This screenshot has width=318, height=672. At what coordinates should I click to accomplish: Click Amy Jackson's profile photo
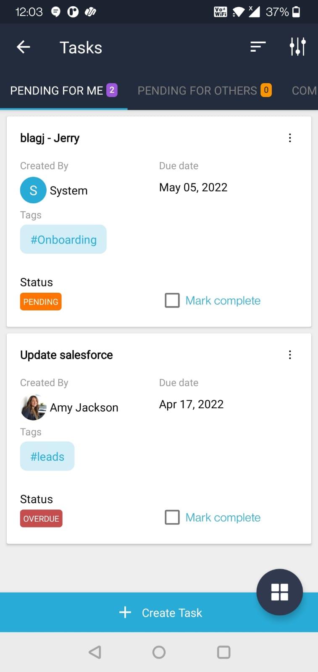[x=33, y=407]
